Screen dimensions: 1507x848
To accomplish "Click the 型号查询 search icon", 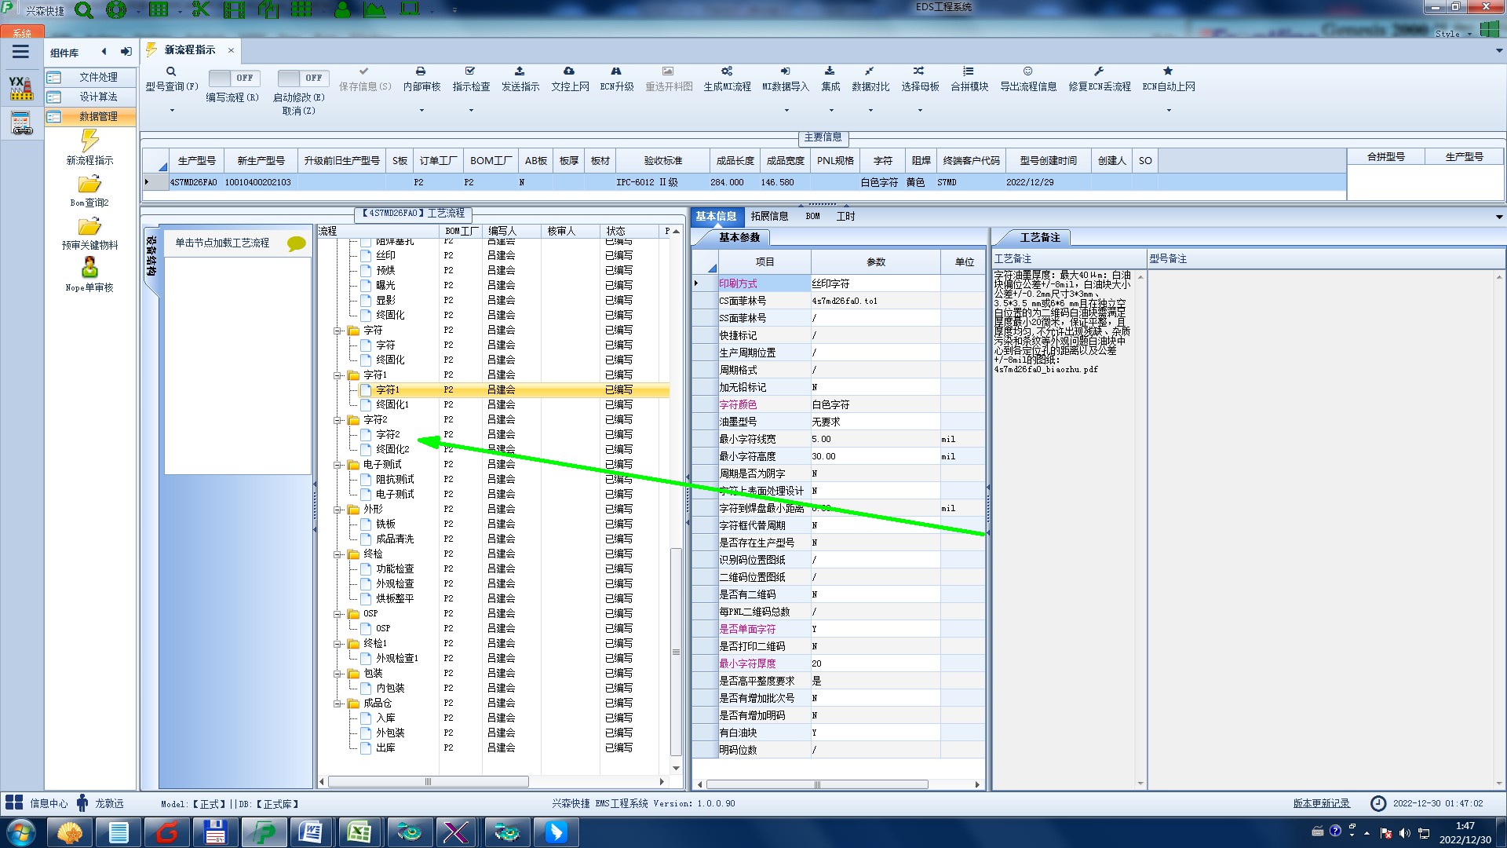I will [x=171, y=71].
